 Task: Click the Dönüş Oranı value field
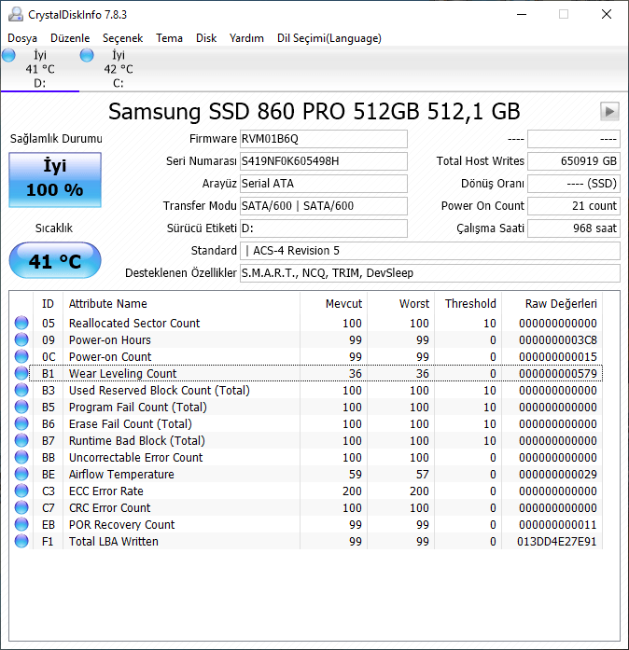click(x=574, y=184)
